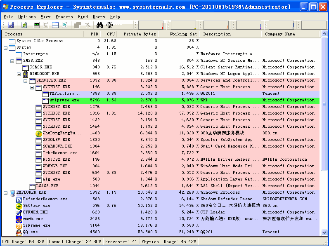Screen dimensions: 329x246
Task: Toggle the lower pane toolbar icon
Action: point(55,25)
